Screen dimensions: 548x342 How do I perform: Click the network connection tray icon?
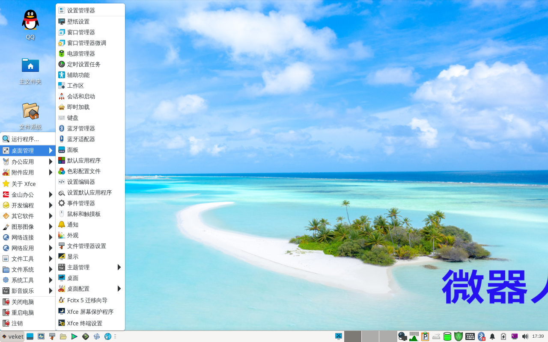coord(402,336)
